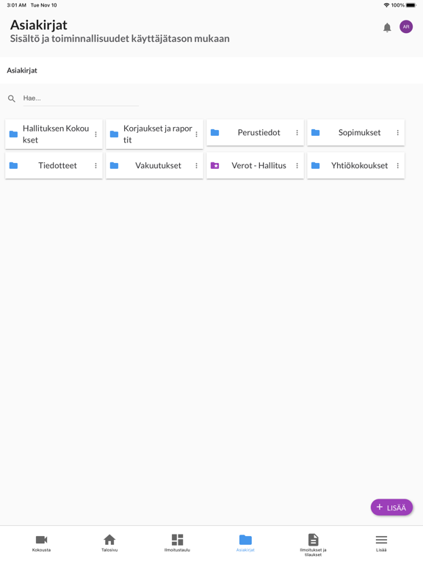Open options menu for Verot - Hallitus
Viewport: 423px width, 564px height.
pyautogui.click(x=297, y=165)
